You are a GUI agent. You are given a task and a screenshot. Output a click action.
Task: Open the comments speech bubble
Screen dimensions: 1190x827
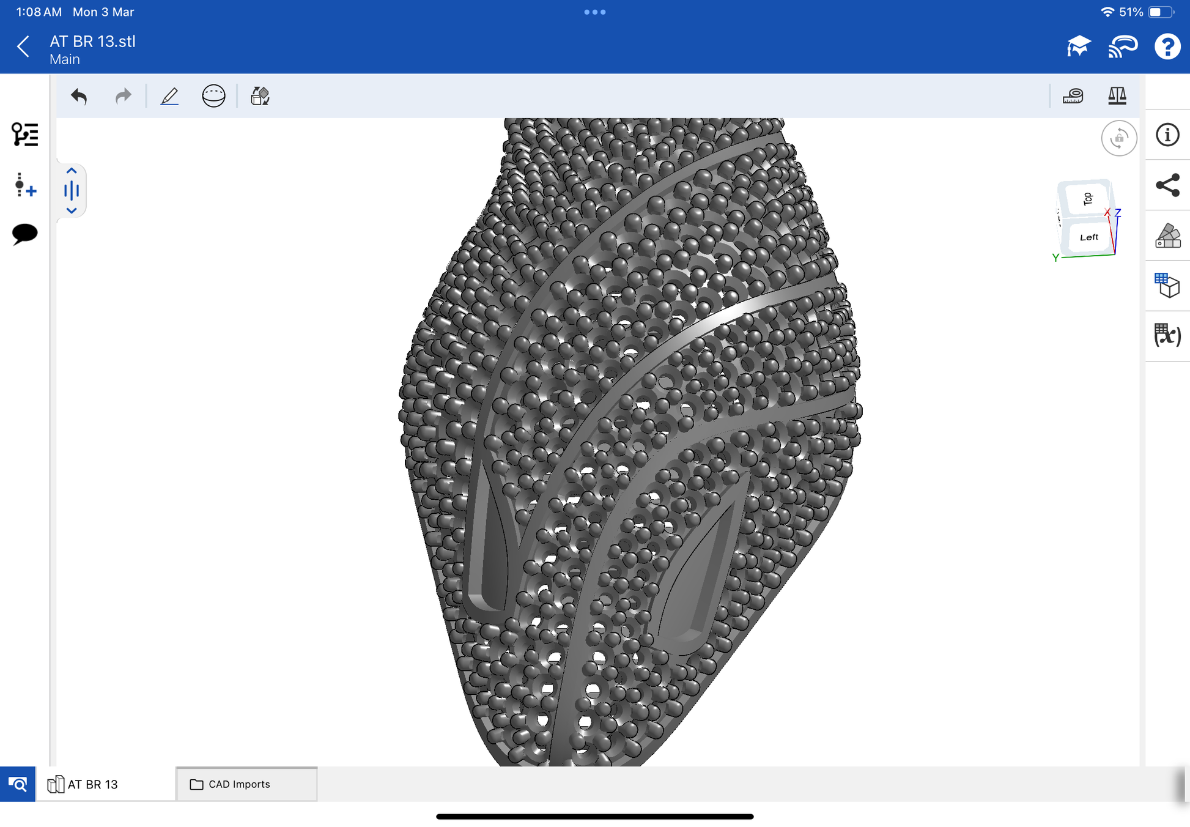tap(24, 234)
